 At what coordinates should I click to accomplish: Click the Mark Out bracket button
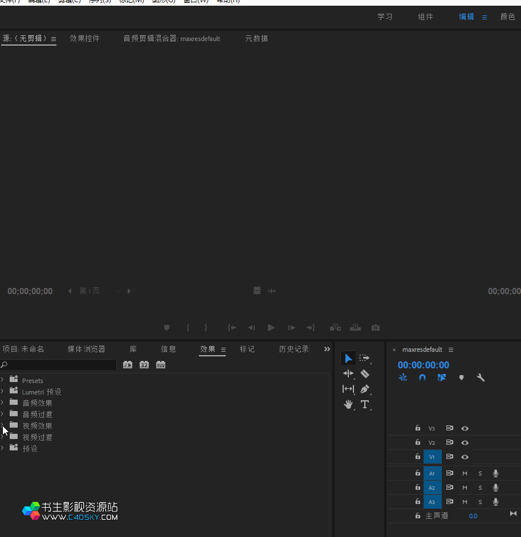click(x=206, y=328)
